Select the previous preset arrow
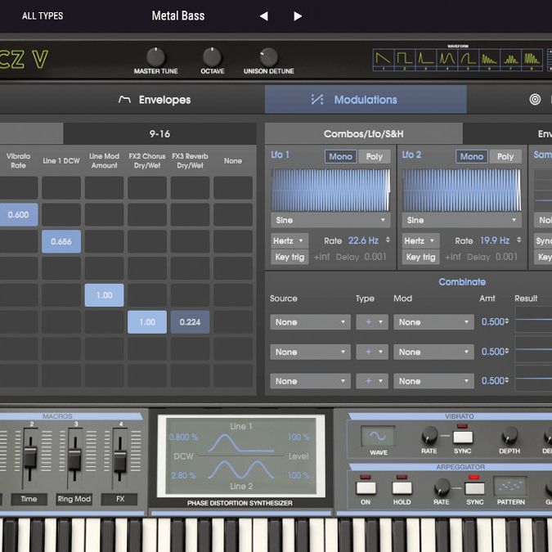The width and height of the screenshot is (552, 552). pyautogui.click(x=263, y=16)
